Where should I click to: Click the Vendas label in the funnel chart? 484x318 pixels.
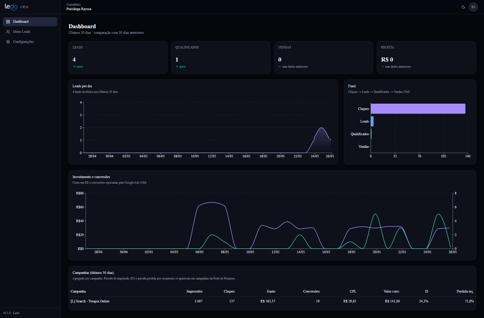(x=364, y=147)
